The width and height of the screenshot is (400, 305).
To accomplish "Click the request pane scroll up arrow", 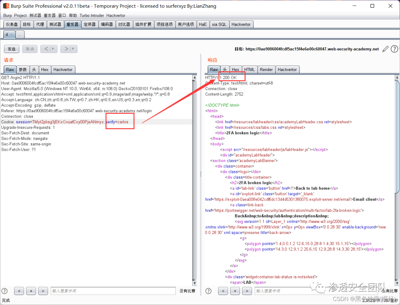I will click(x=195, y=77).
